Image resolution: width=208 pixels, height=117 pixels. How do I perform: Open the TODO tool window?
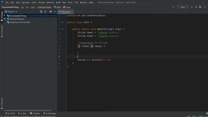pyautogui.click(x=10, y=113)
